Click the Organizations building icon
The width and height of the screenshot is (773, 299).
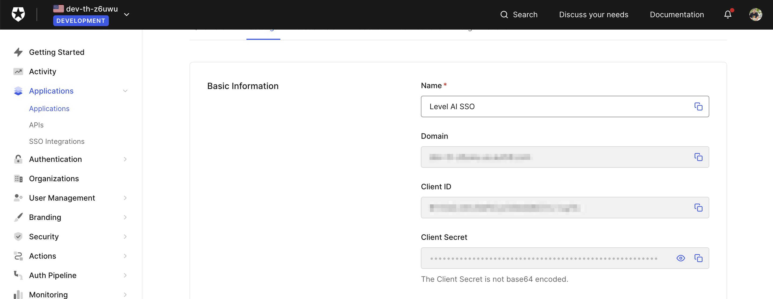click(18, 179)
